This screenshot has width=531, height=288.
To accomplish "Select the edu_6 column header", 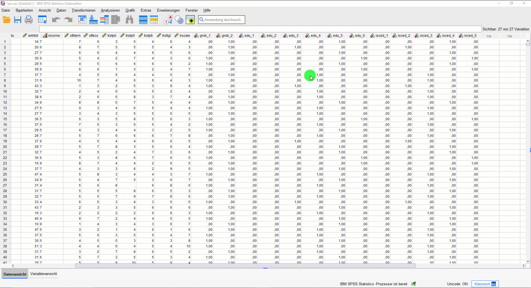I will pyautogui.click(x=357, y=36).
